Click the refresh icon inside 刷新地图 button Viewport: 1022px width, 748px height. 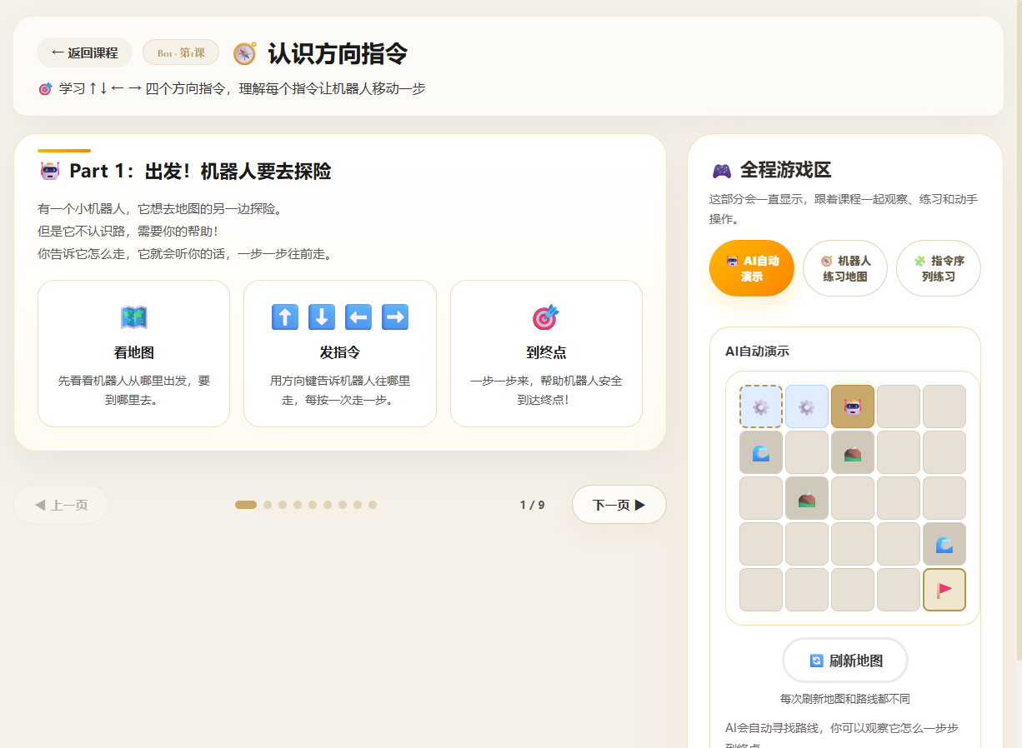(x=816, y=661)
